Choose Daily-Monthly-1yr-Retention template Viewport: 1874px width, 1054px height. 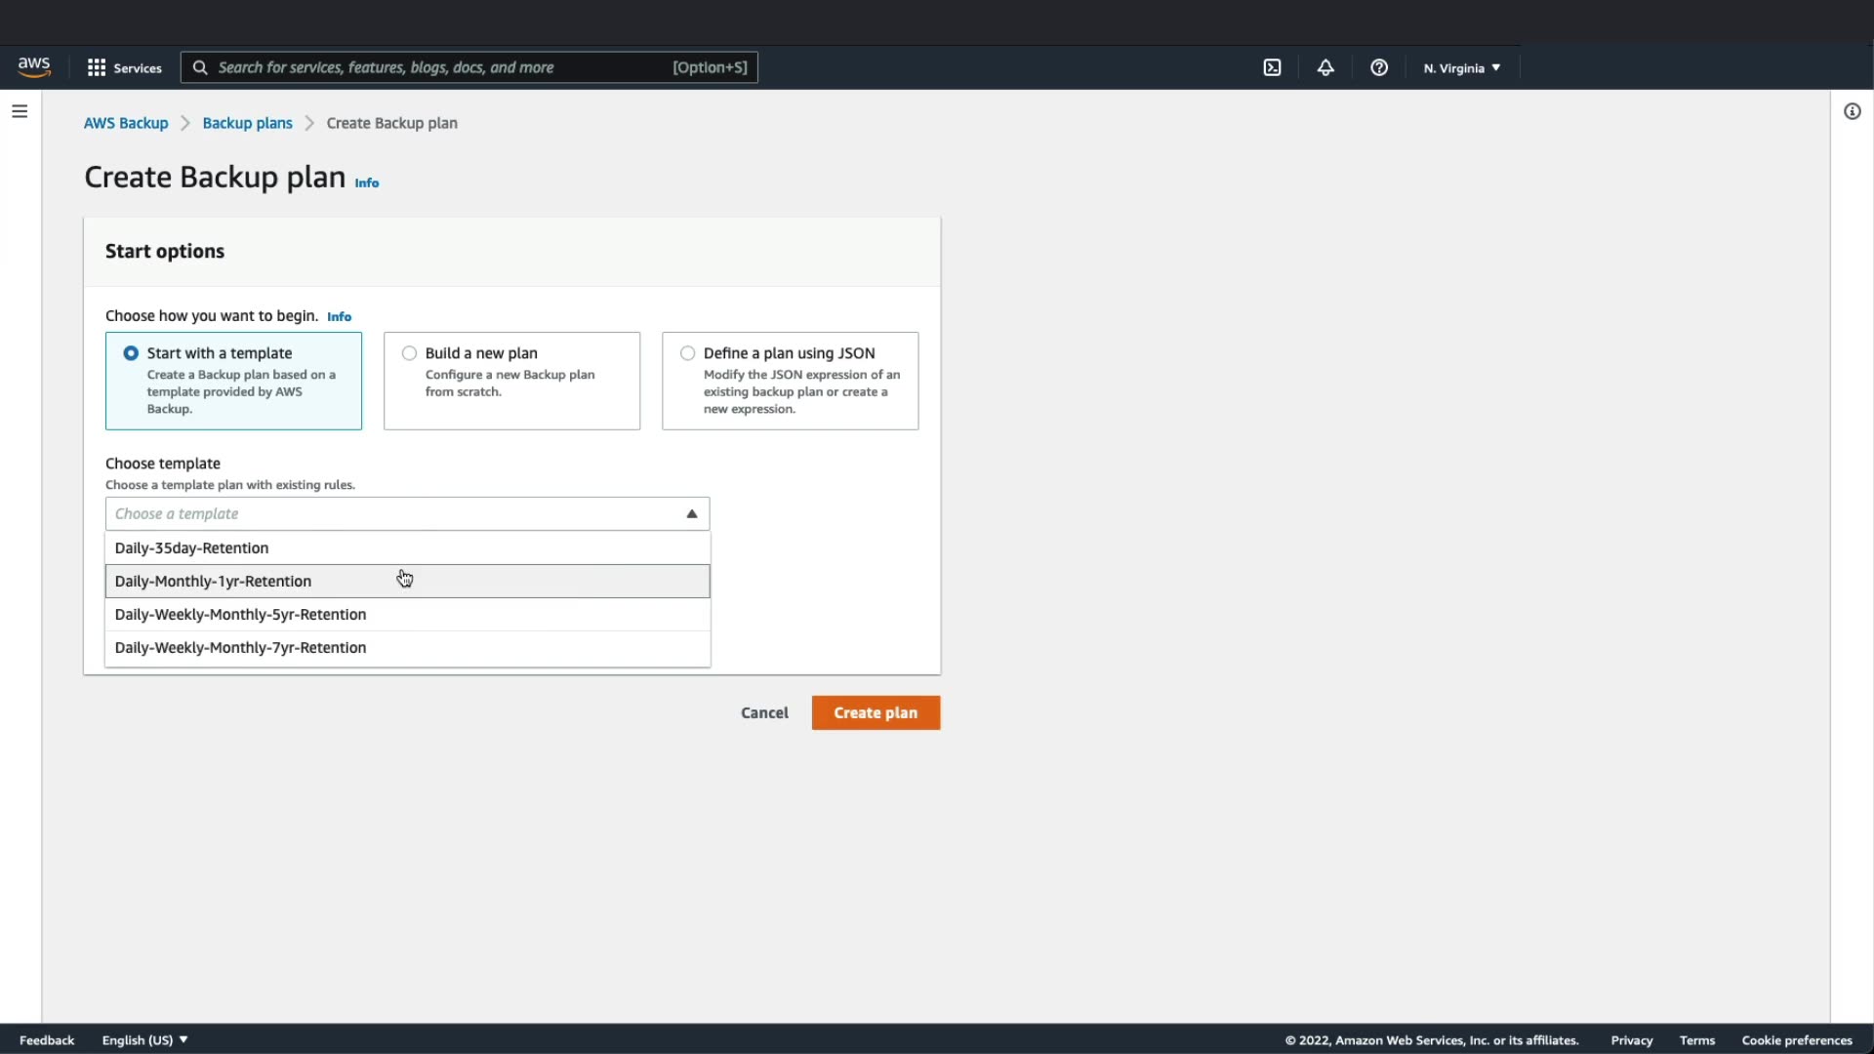point(213,581)
